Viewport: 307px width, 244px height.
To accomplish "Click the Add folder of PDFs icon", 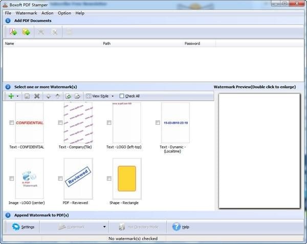I will coord(26,32).
